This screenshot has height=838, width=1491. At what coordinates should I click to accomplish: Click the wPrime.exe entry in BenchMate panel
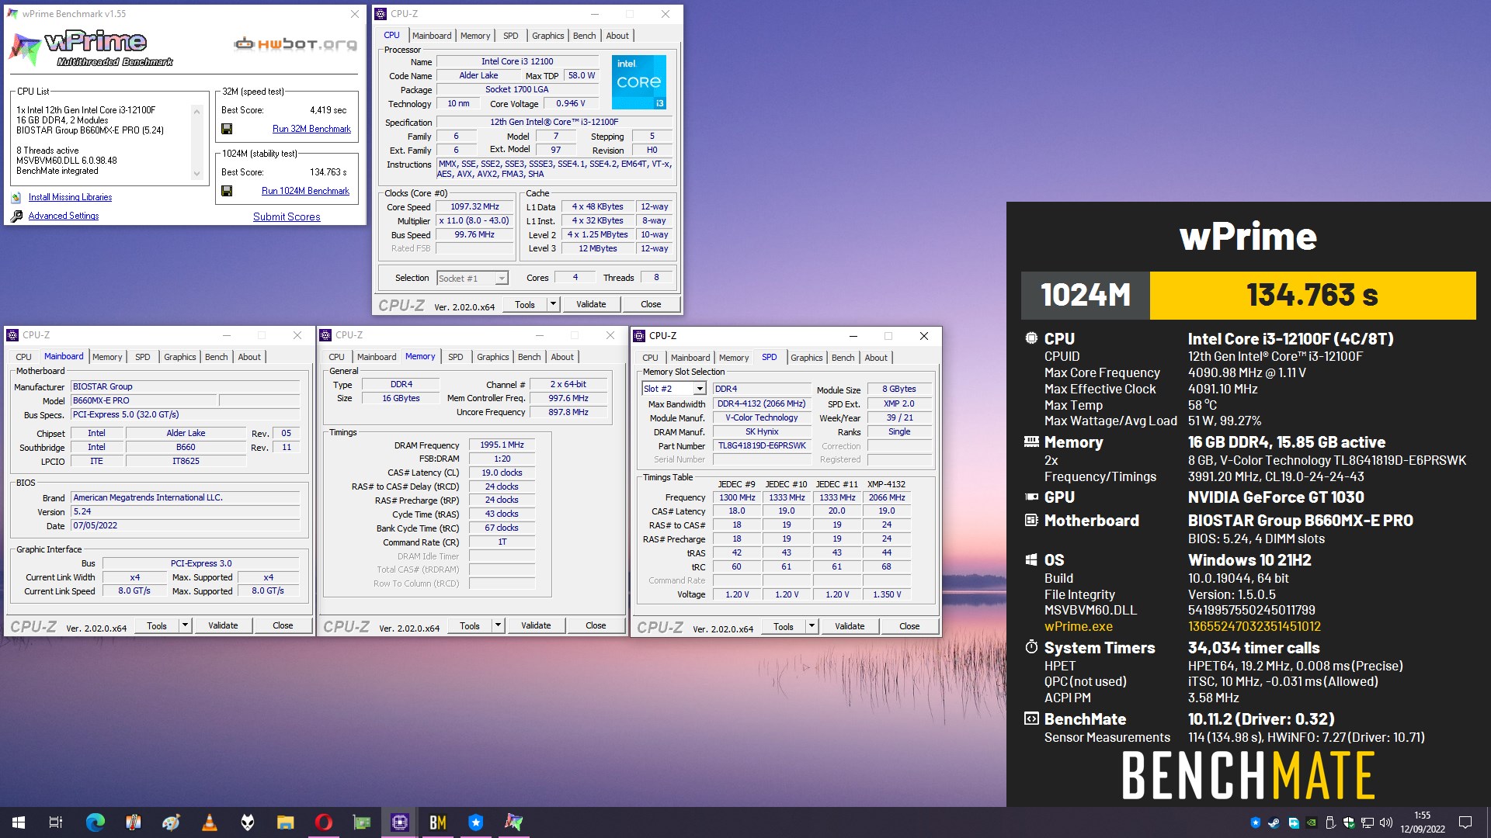1078,626
